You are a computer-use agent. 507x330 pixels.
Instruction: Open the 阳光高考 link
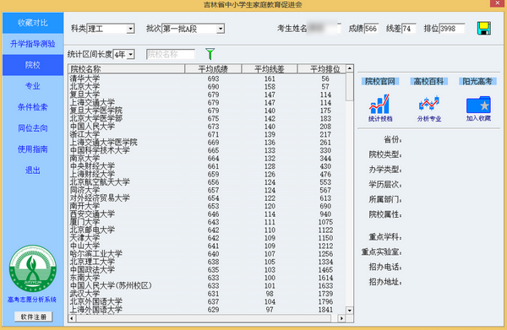[x=477, y=81]
